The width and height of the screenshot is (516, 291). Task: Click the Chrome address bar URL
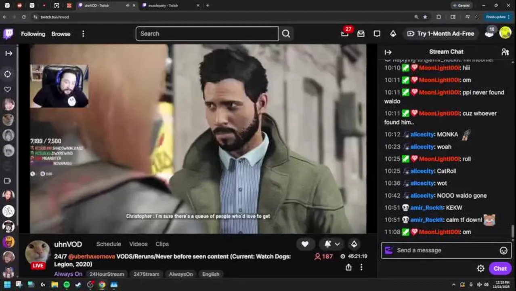[x=55, y=17]
